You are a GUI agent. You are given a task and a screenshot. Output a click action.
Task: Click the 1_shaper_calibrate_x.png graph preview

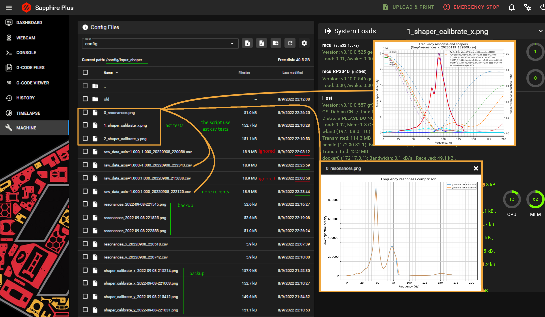pos(444,93)
